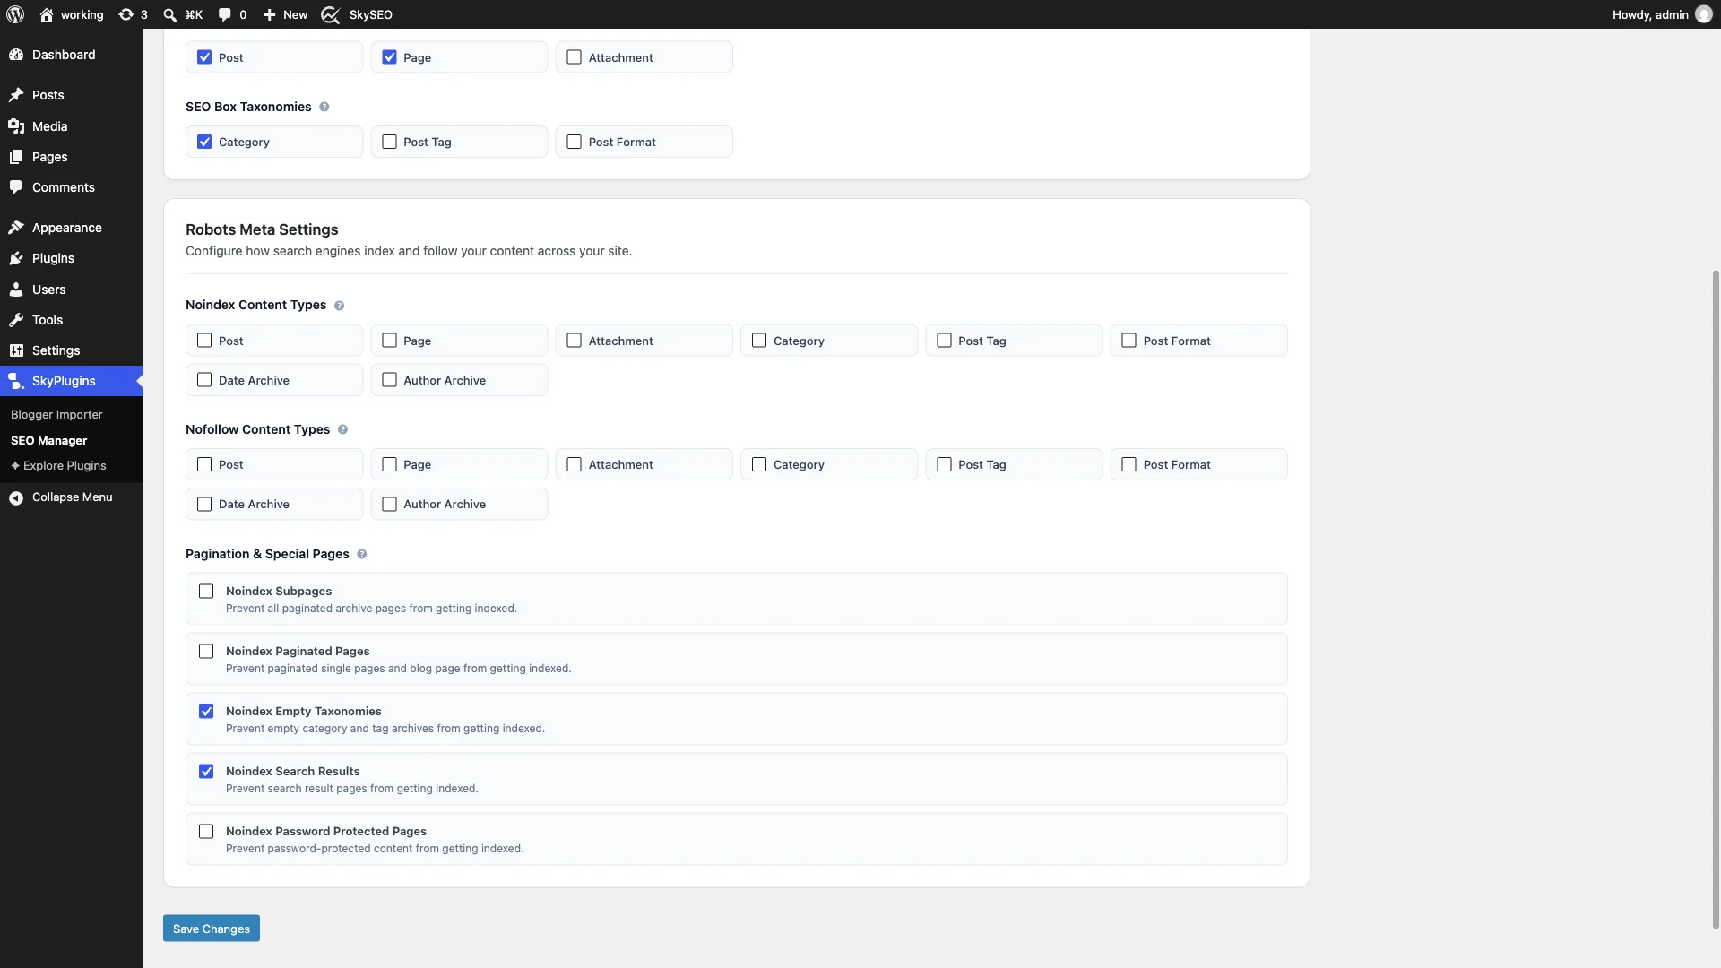
Task: Click help icon beside Pagination & Special Pages
Action: point(362,554)
